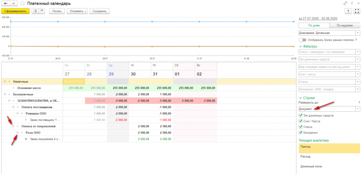Click Печать button
362x174 pixels.
point(57,11)
